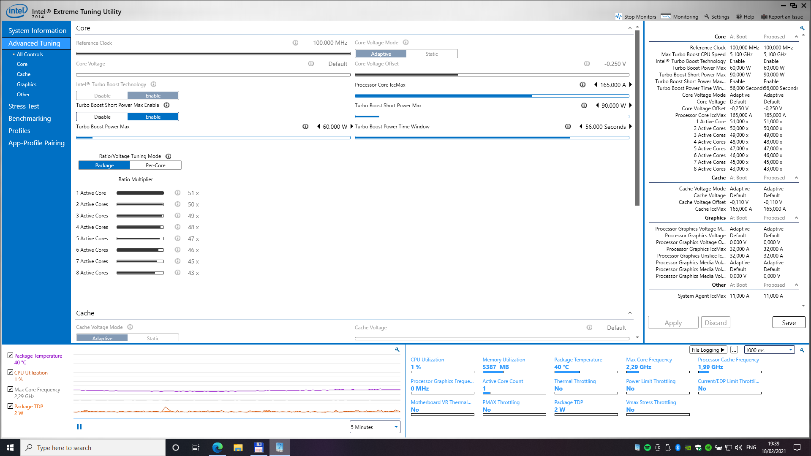Collapse Core group in proposed panel

click(796, 37)
